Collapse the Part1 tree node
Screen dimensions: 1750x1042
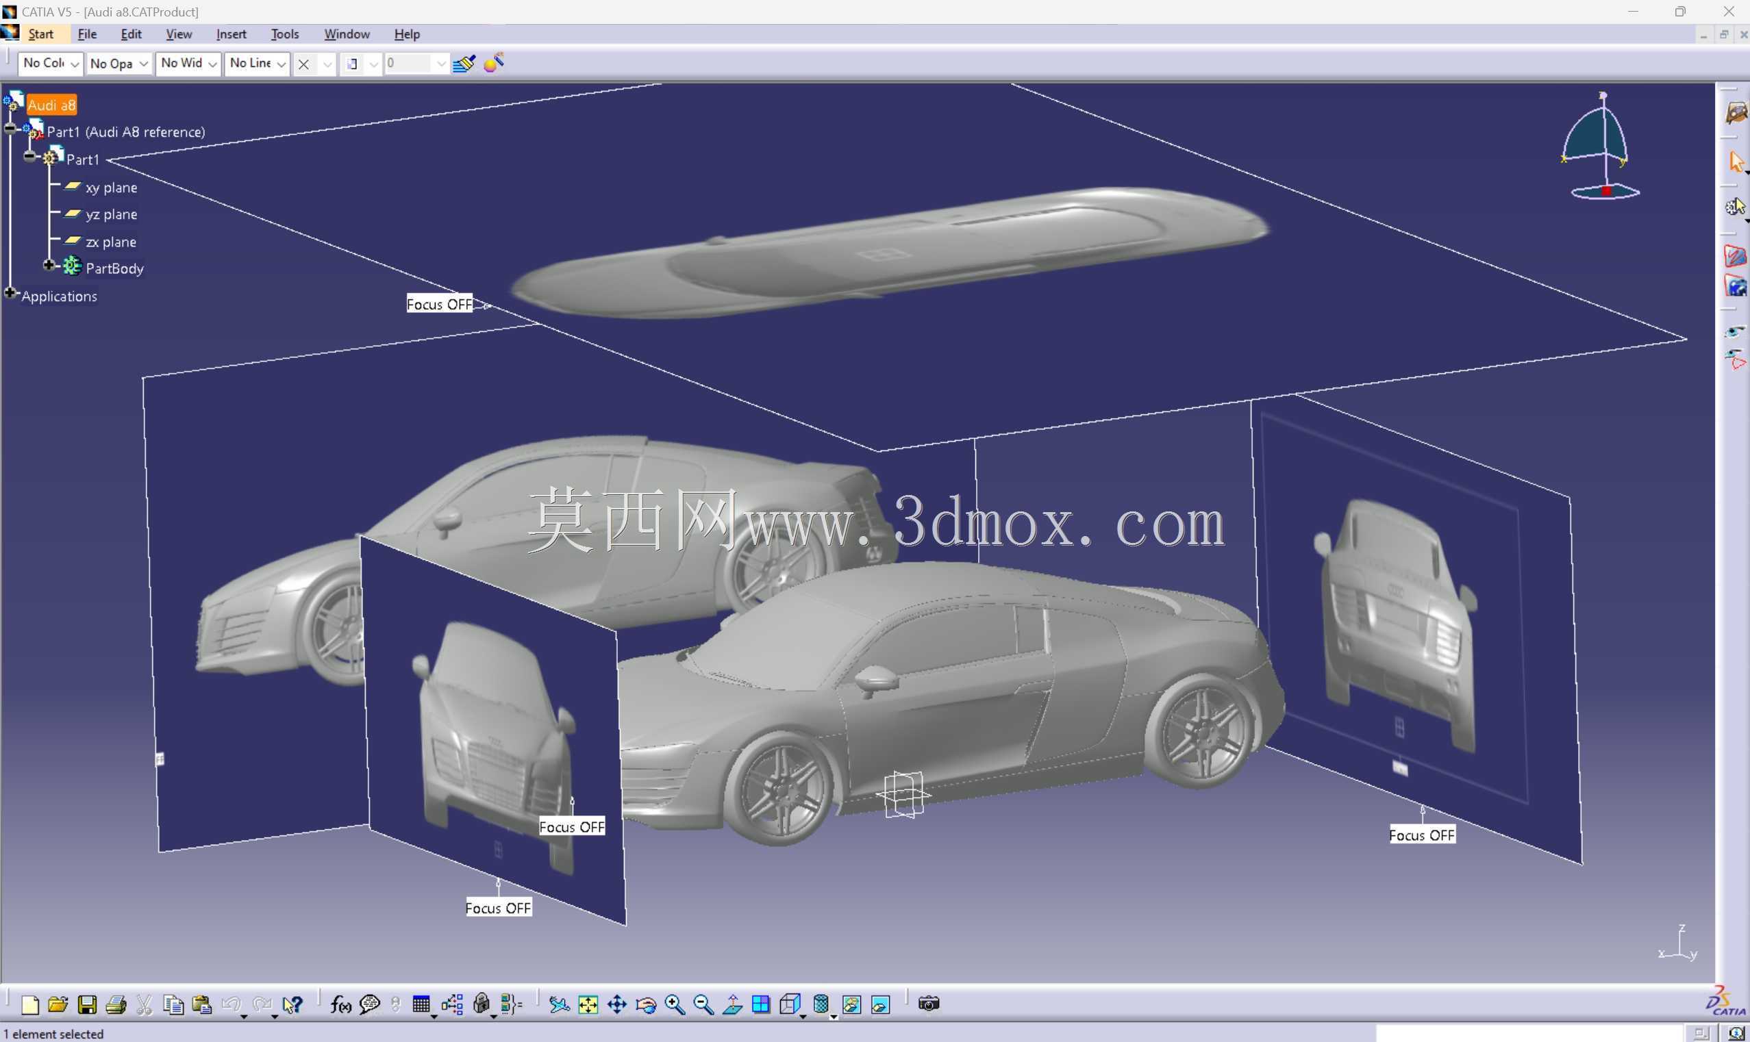[29, 156]
